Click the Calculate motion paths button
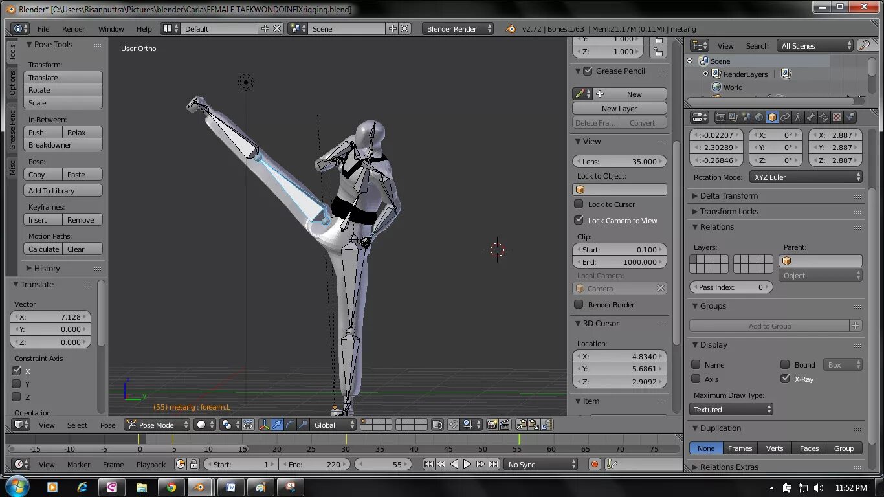This screenshot has width=884, height=497. point(43,249)
